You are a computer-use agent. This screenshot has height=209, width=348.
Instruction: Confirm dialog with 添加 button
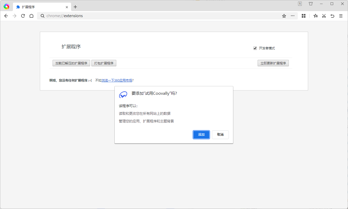coord(201,135)
